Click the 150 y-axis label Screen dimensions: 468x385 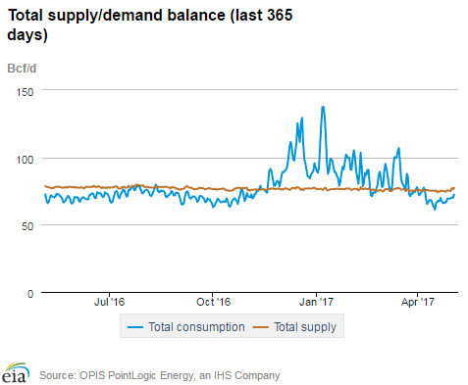point(25,92)
